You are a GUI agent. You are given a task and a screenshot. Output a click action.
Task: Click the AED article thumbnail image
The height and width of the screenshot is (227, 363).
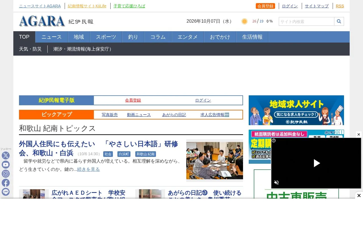coord(34,194)
